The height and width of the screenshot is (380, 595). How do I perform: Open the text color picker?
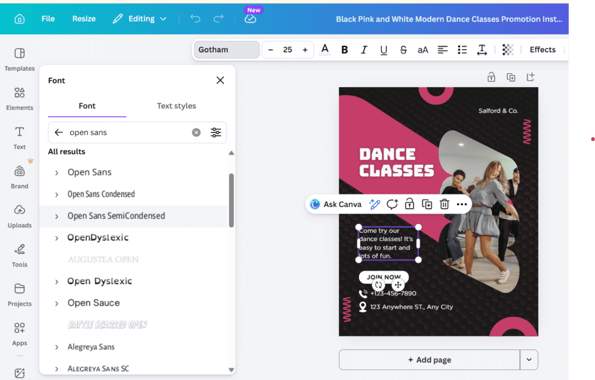coord(325,50)
